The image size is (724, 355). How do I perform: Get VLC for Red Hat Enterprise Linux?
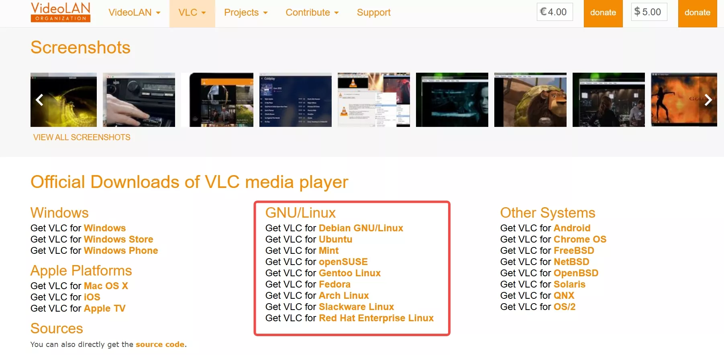376,318
